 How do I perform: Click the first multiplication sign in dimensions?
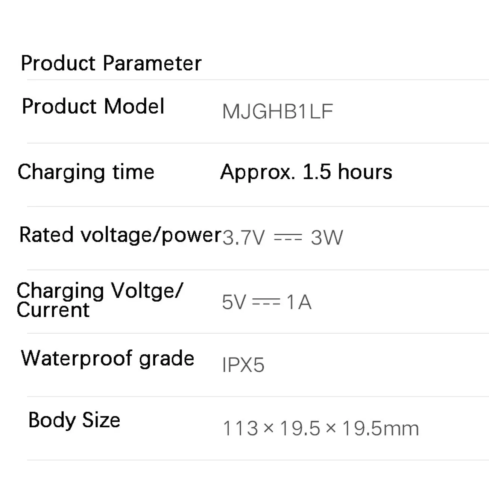point(269,428)
